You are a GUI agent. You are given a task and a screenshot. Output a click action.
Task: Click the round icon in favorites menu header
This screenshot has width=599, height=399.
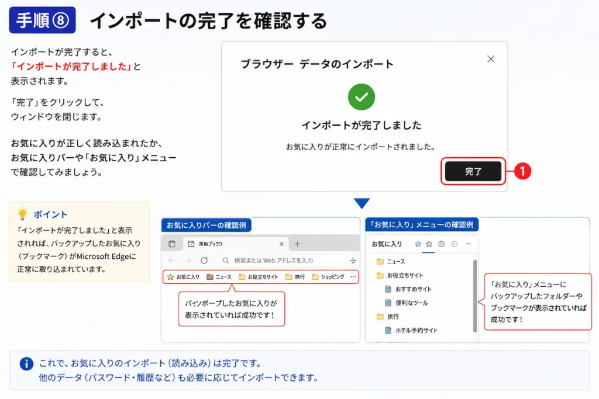pos(454,244)
